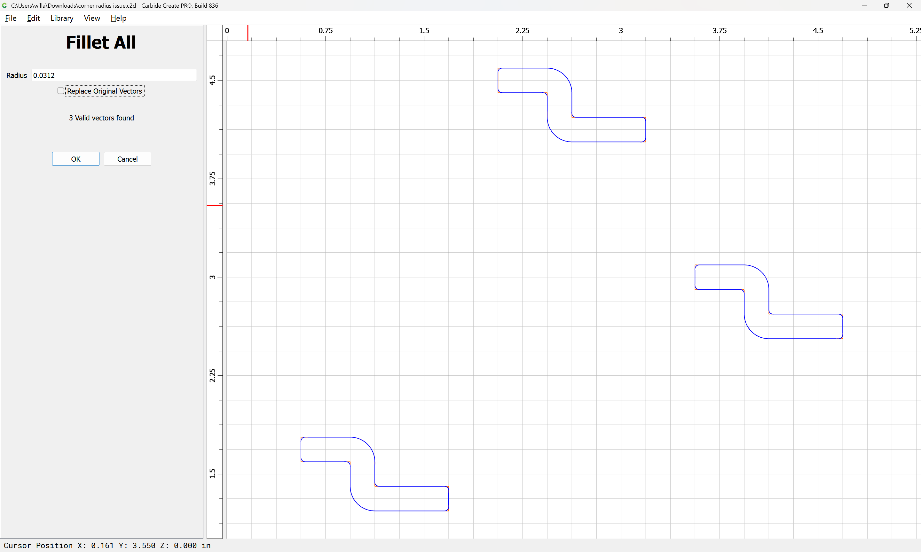Click the ruler origin corner box
Screen dimensions: 921x552
point(215,33)
